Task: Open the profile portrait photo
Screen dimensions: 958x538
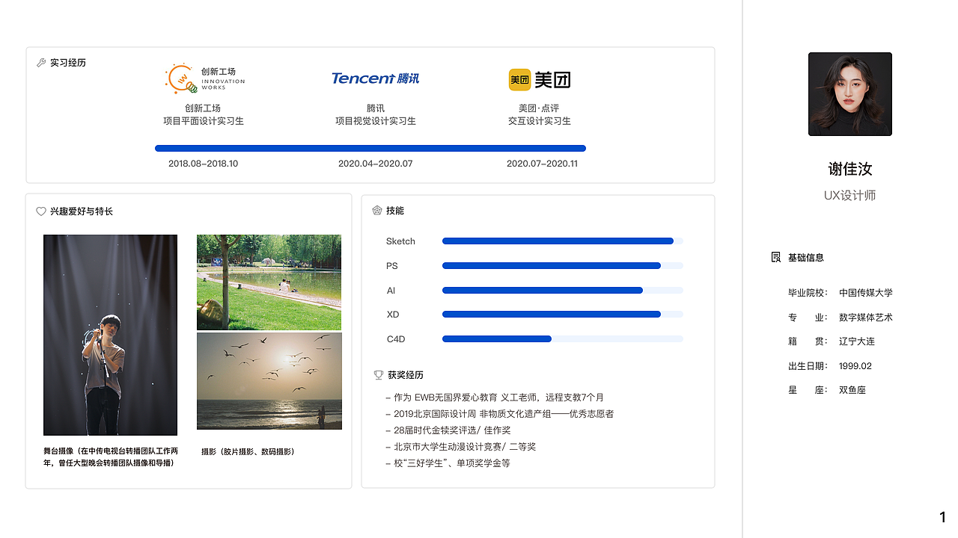Action: tap(850, 94)
